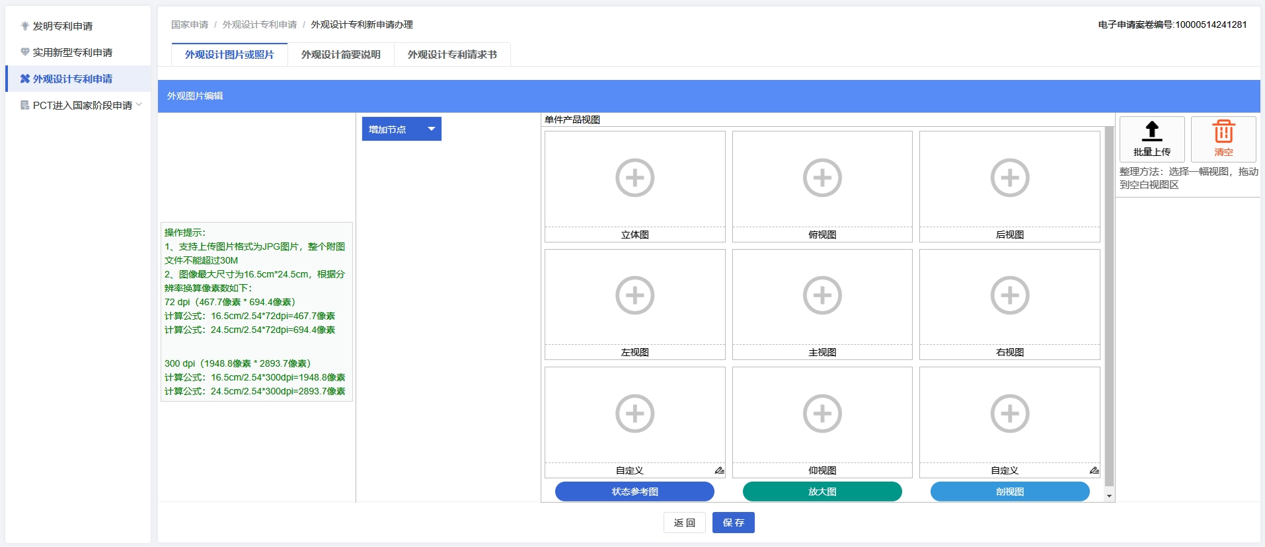1265x547 pixels.
Task: Click the 保存 button
Action: click(733, 523)
